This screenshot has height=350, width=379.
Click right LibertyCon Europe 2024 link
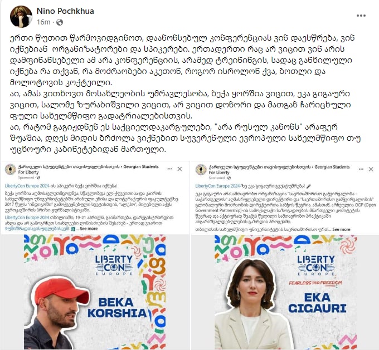point(217,186)
